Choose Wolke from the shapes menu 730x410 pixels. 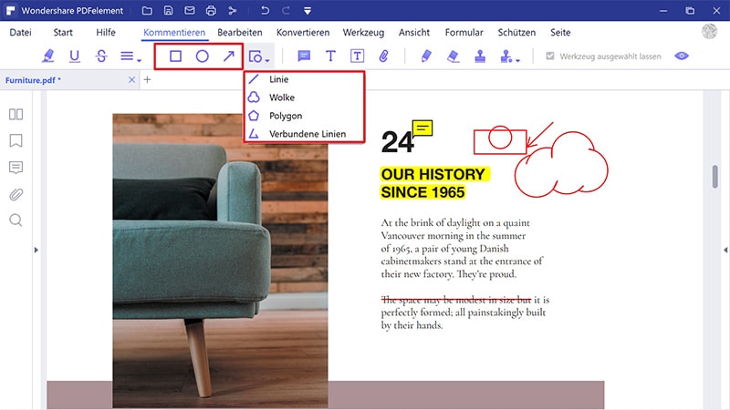click(281, 97)
